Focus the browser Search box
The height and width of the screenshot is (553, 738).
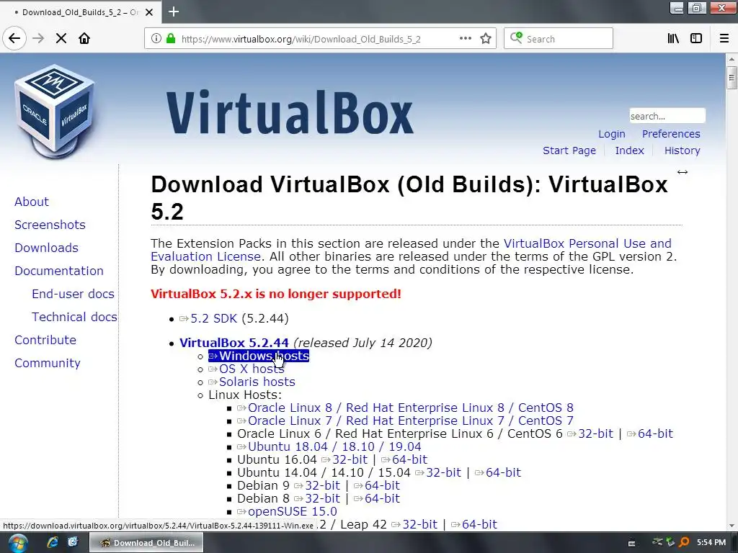click(559, 39)
